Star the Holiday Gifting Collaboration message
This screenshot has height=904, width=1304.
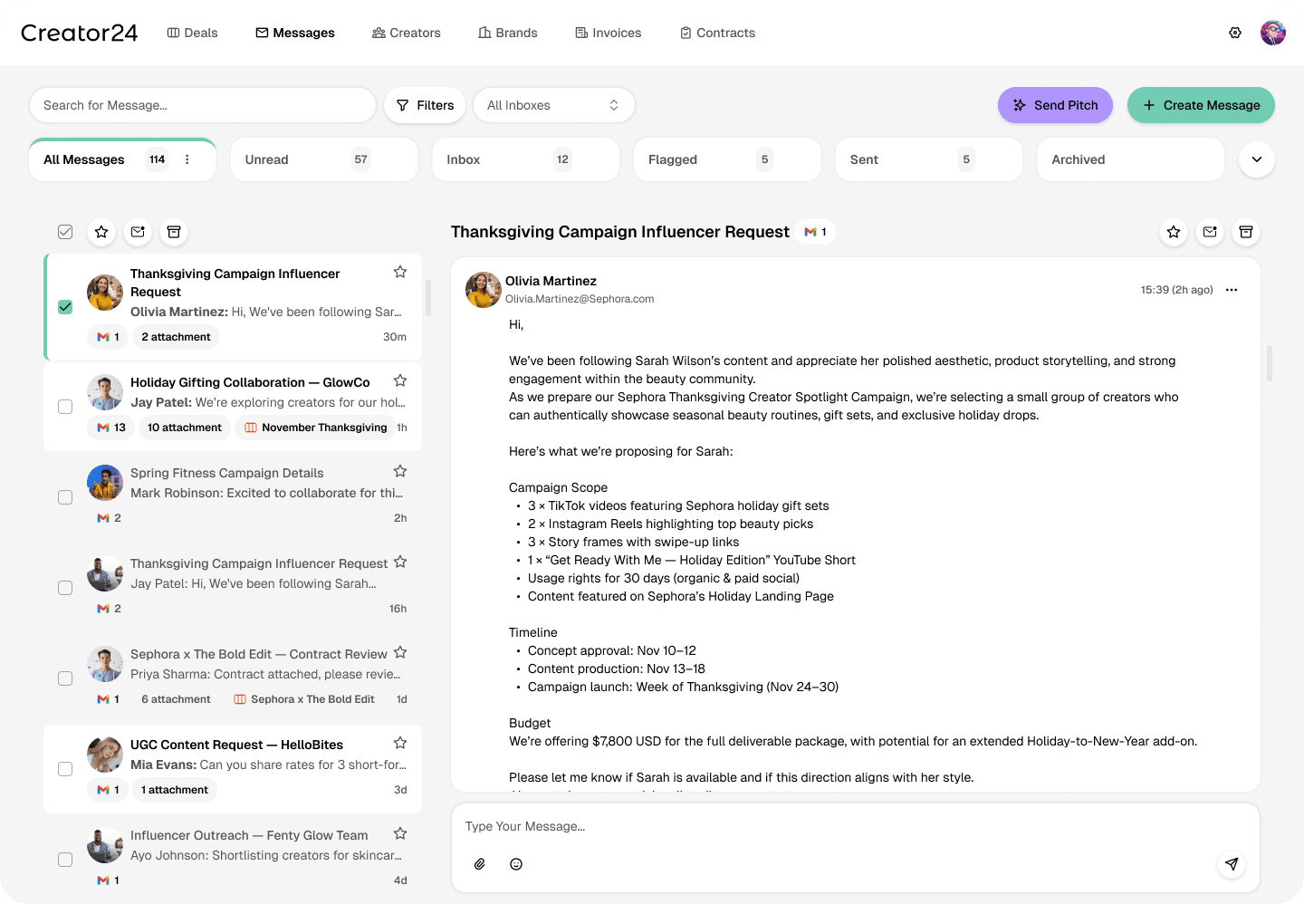pyautogui.click(x=400, y=380)
